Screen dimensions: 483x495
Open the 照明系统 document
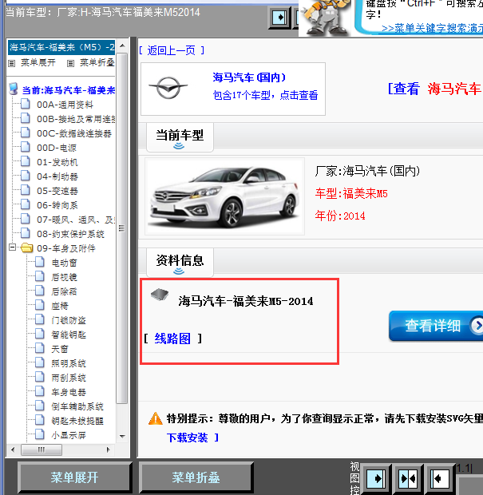[x=69, y=363]
